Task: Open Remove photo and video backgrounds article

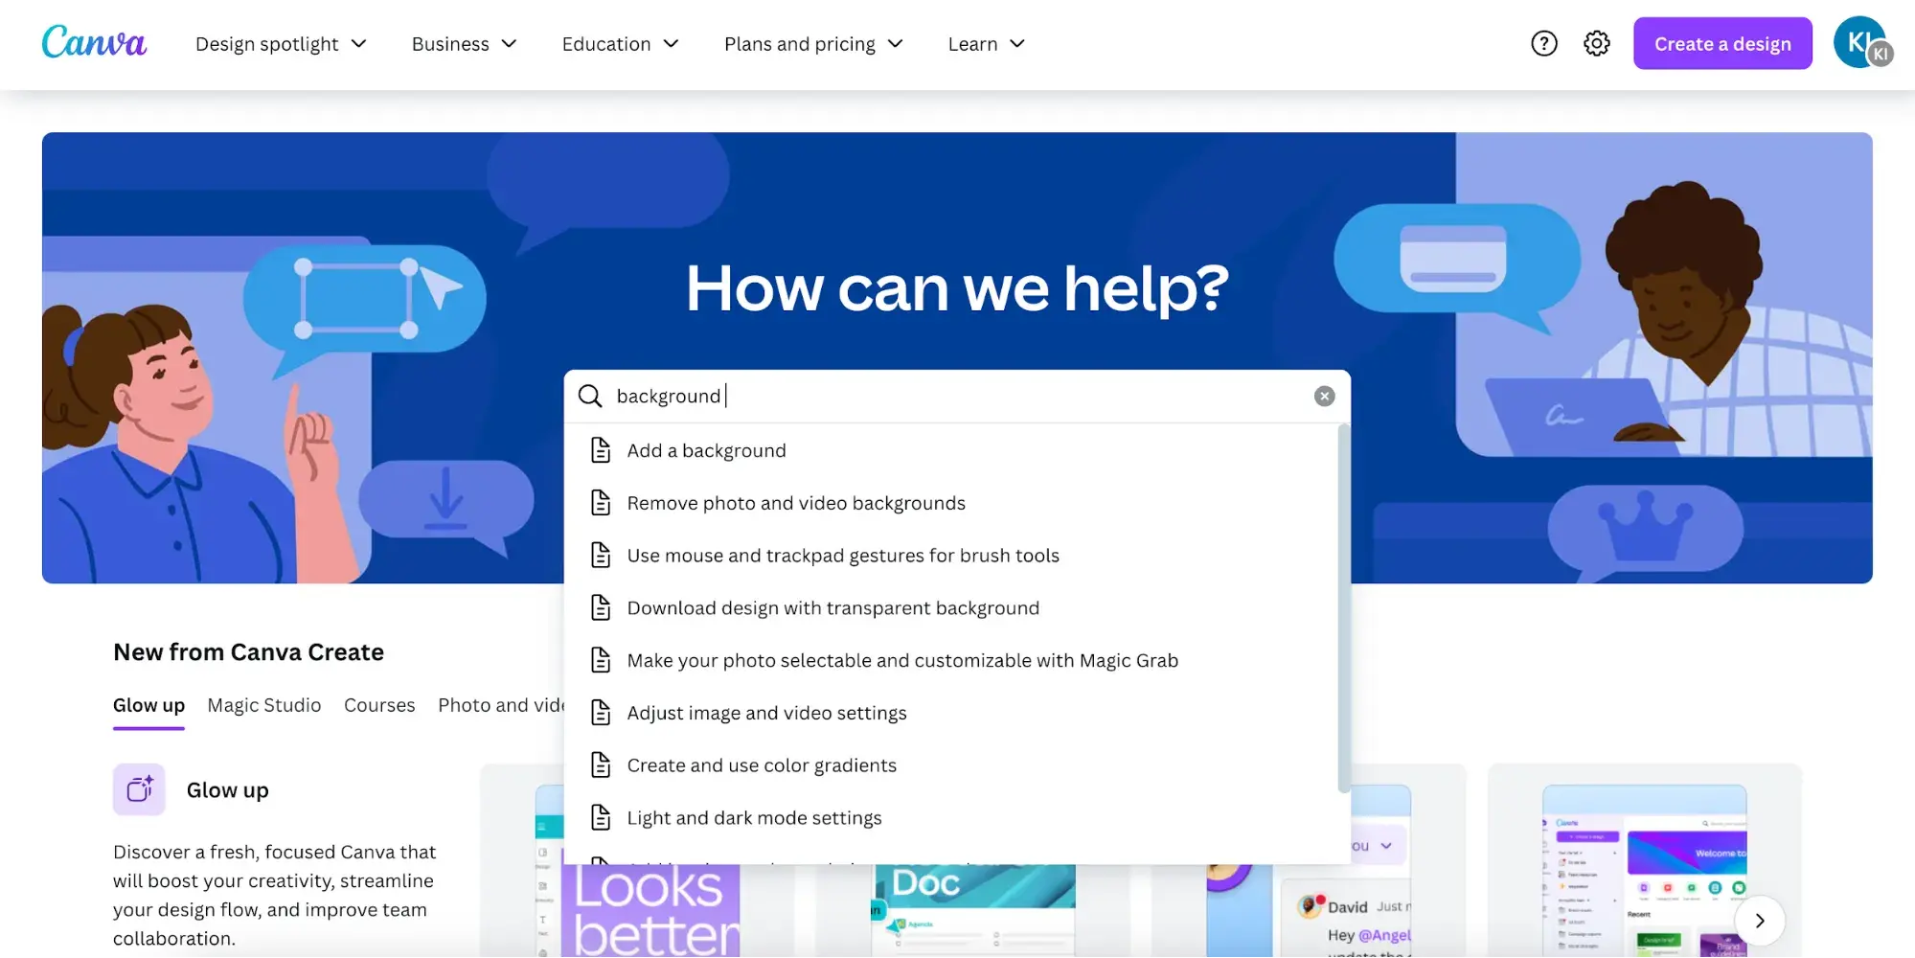Action: click(795, 503)
